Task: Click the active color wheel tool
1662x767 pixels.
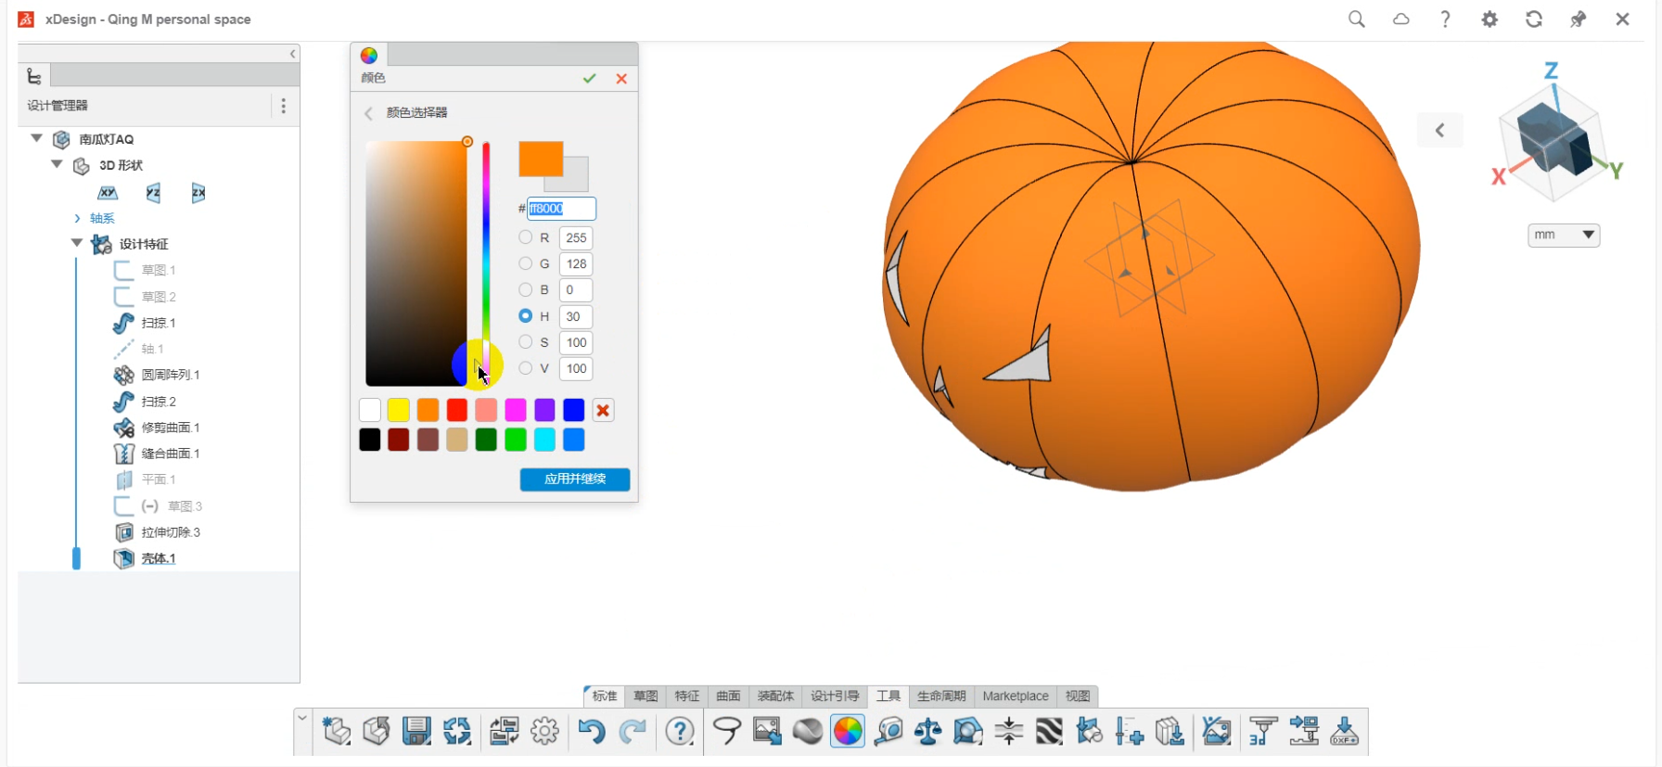Action: click(x=848, y=732)
